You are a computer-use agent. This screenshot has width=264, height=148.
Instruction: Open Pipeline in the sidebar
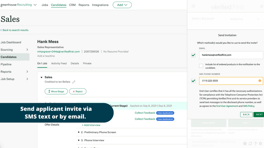coord(6,64)
